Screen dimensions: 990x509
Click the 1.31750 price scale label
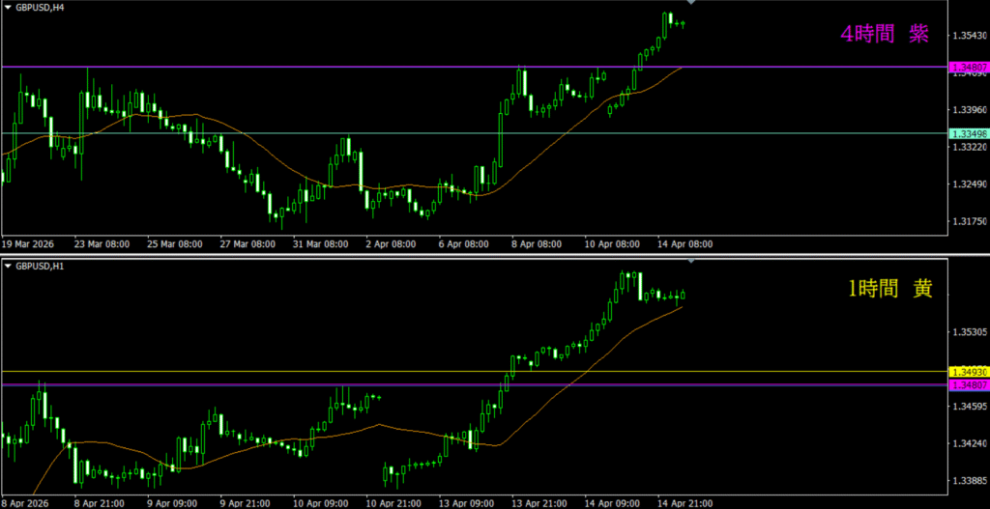coord(969,221)
